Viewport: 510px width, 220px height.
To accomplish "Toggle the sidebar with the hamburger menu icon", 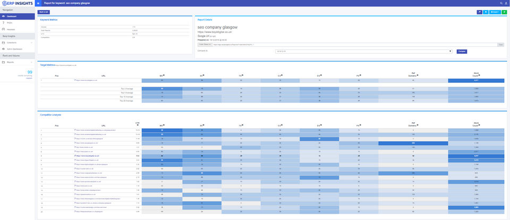I will [x=38, y=3].
